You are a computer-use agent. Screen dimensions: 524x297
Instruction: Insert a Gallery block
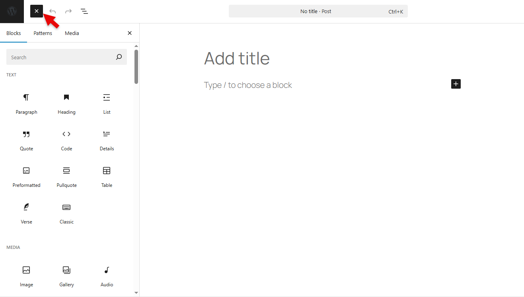tap(66, 277)
